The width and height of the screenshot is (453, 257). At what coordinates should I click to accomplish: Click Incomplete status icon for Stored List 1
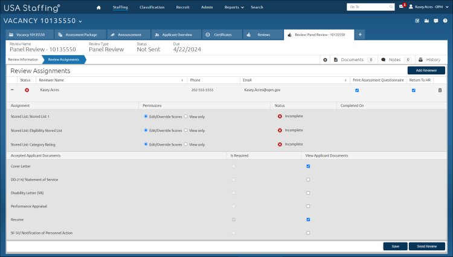(x=280, y=116)
